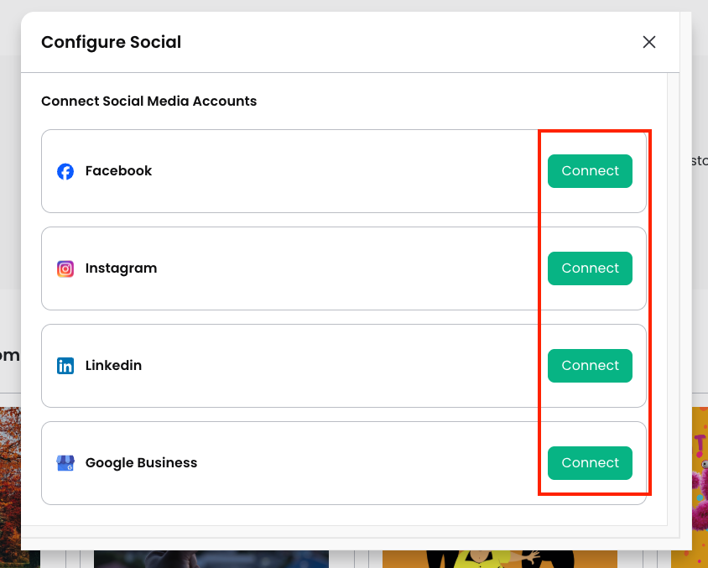Click the Facebook logo icon
This screenshot has width=708, height=568.
[65, 171]
